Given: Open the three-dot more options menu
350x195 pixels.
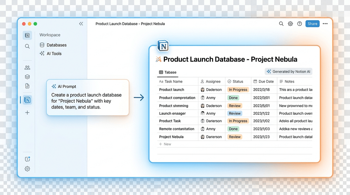Looking at the screenshot, I should [325, 24].
